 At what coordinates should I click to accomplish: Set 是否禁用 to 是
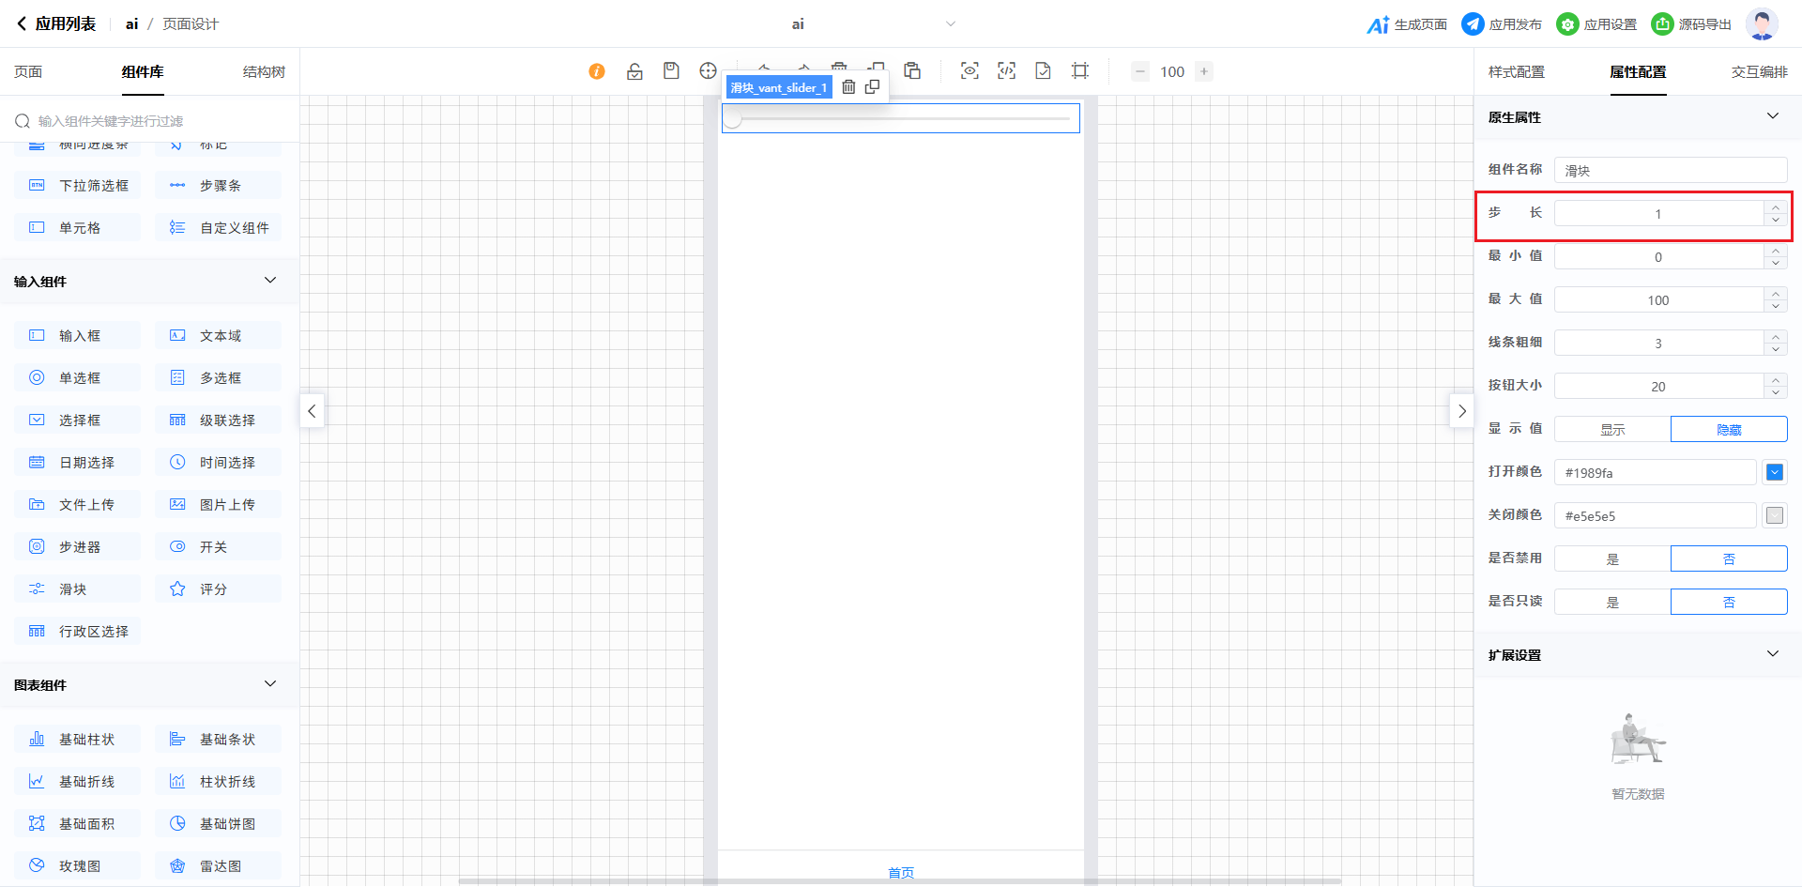(x=1612, y=558)
